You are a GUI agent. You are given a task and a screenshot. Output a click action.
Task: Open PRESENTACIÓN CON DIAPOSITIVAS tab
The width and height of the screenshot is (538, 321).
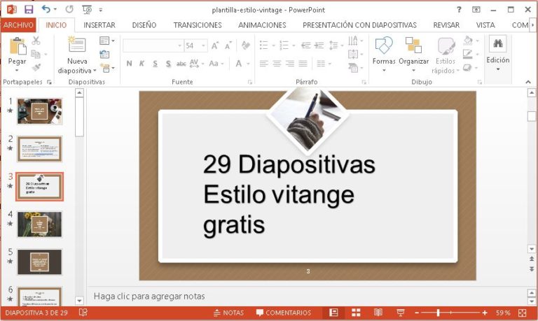coord(359,25)
